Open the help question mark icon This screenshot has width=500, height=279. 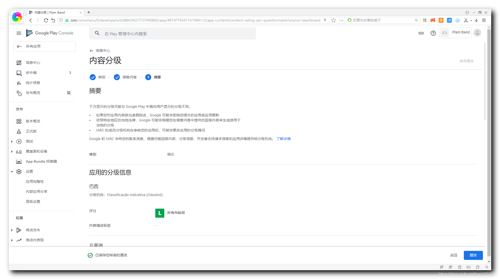pyautogui.click(x=433, y=33)
